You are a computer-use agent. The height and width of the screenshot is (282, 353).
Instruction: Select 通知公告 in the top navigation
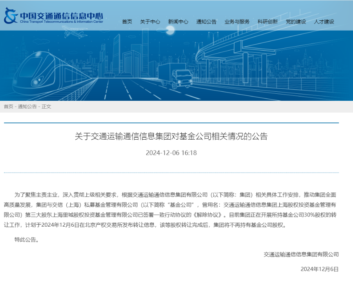click(206, 22)
